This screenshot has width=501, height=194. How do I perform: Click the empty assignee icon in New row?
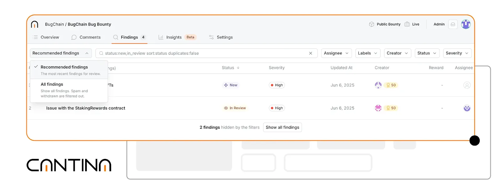pyautogui.click(x=467, y=85)
